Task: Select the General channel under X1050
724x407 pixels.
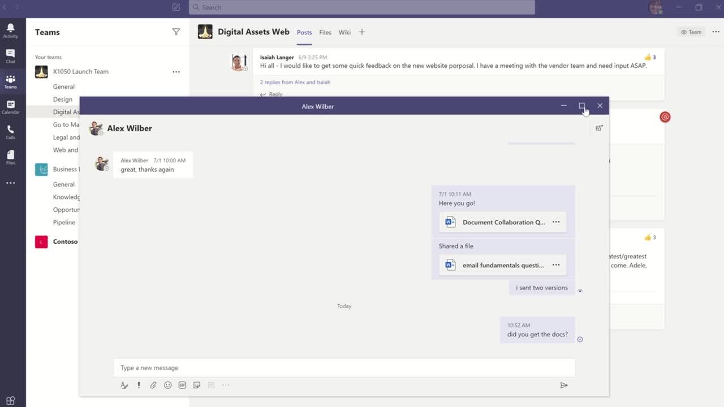Action: point(64,86)
